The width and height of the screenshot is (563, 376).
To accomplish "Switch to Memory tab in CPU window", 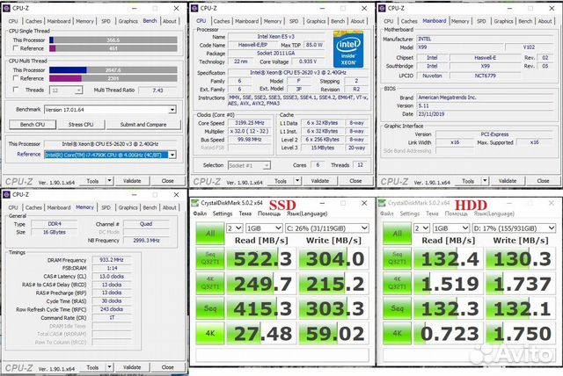I will pyautogui.click(x=273, y=21).
